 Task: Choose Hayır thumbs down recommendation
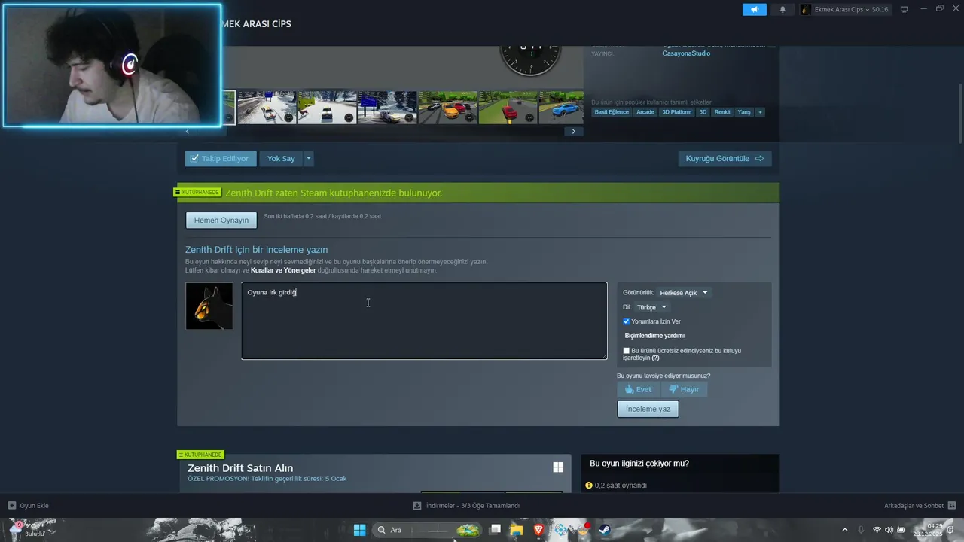click(x=684, y=389)
